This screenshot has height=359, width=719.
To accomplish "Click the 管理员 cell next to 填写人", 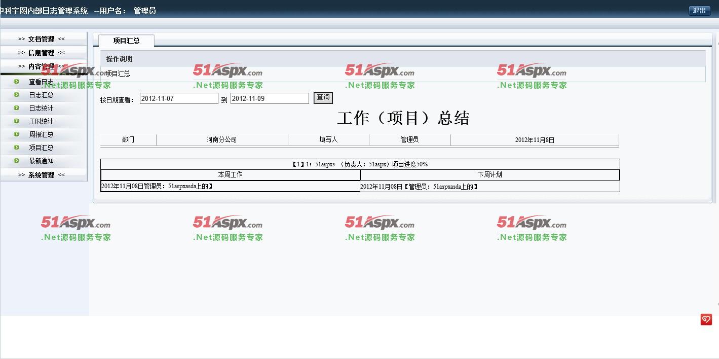I will 409,139.
